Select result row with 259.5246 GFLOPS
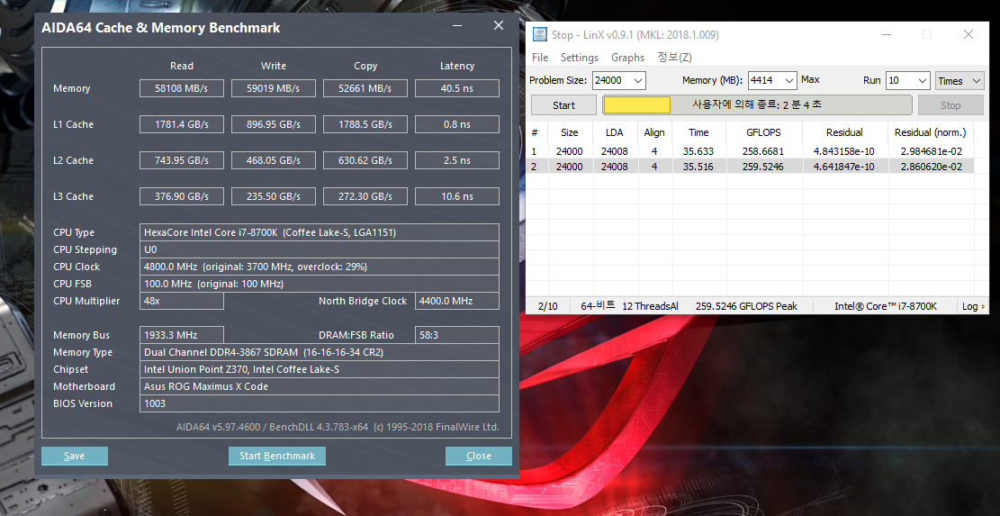The width and height of the screenshot is (1000, 516). tap(750, 167)
